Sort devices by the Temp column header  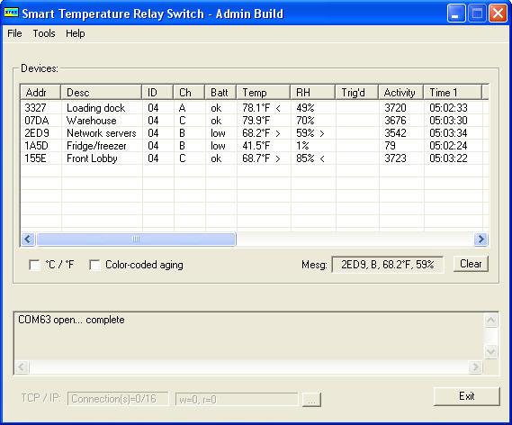pyautogui.click(x=263, y=93)
